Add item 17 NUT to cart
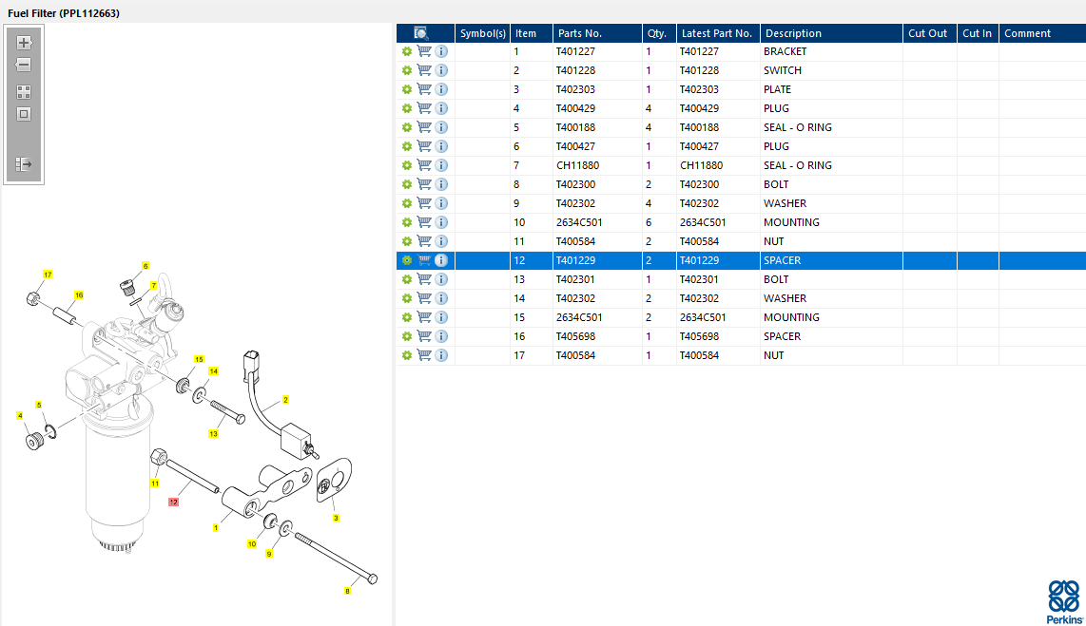The height and width of the screenshot is (626, 1086). click(424, 355)
